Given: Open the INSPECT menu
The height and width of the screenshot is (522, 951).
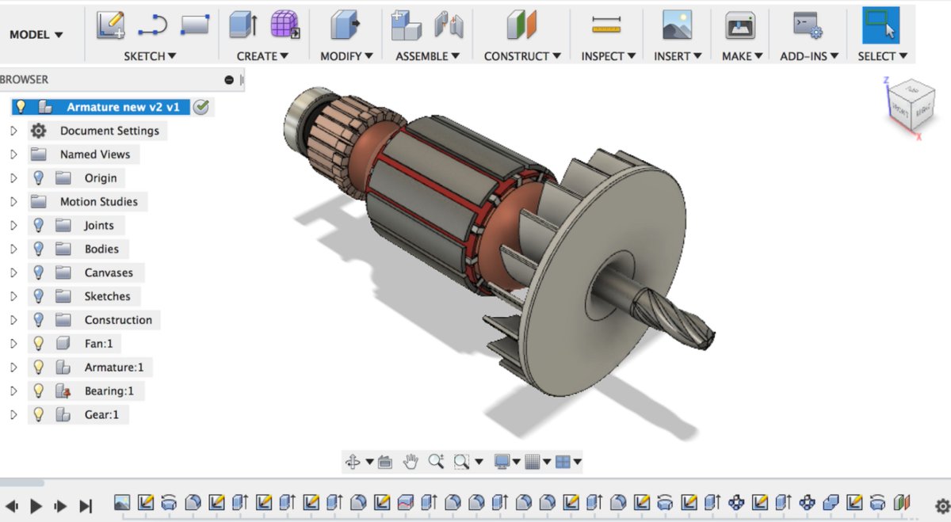Looking at the screenshot, I should (609, 56).
